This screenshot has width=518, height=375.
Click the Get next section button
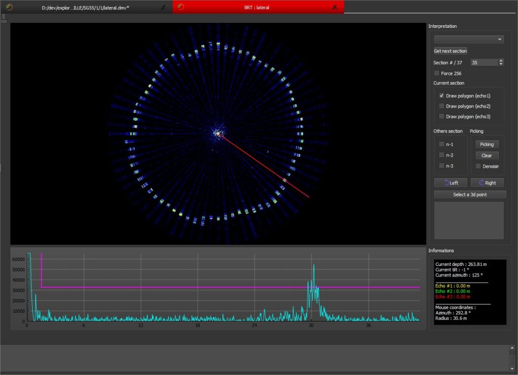450,51
